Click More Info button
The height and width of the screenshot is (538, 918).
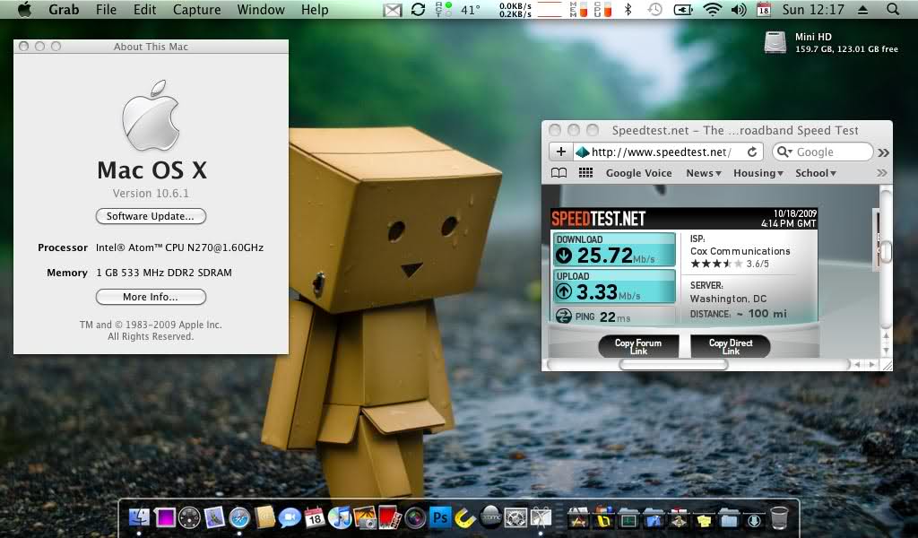tap(151, 297)
